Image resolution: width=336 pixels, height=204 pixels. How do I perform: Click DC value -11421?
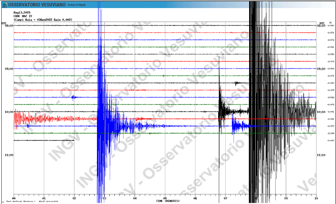coord(331,119)
